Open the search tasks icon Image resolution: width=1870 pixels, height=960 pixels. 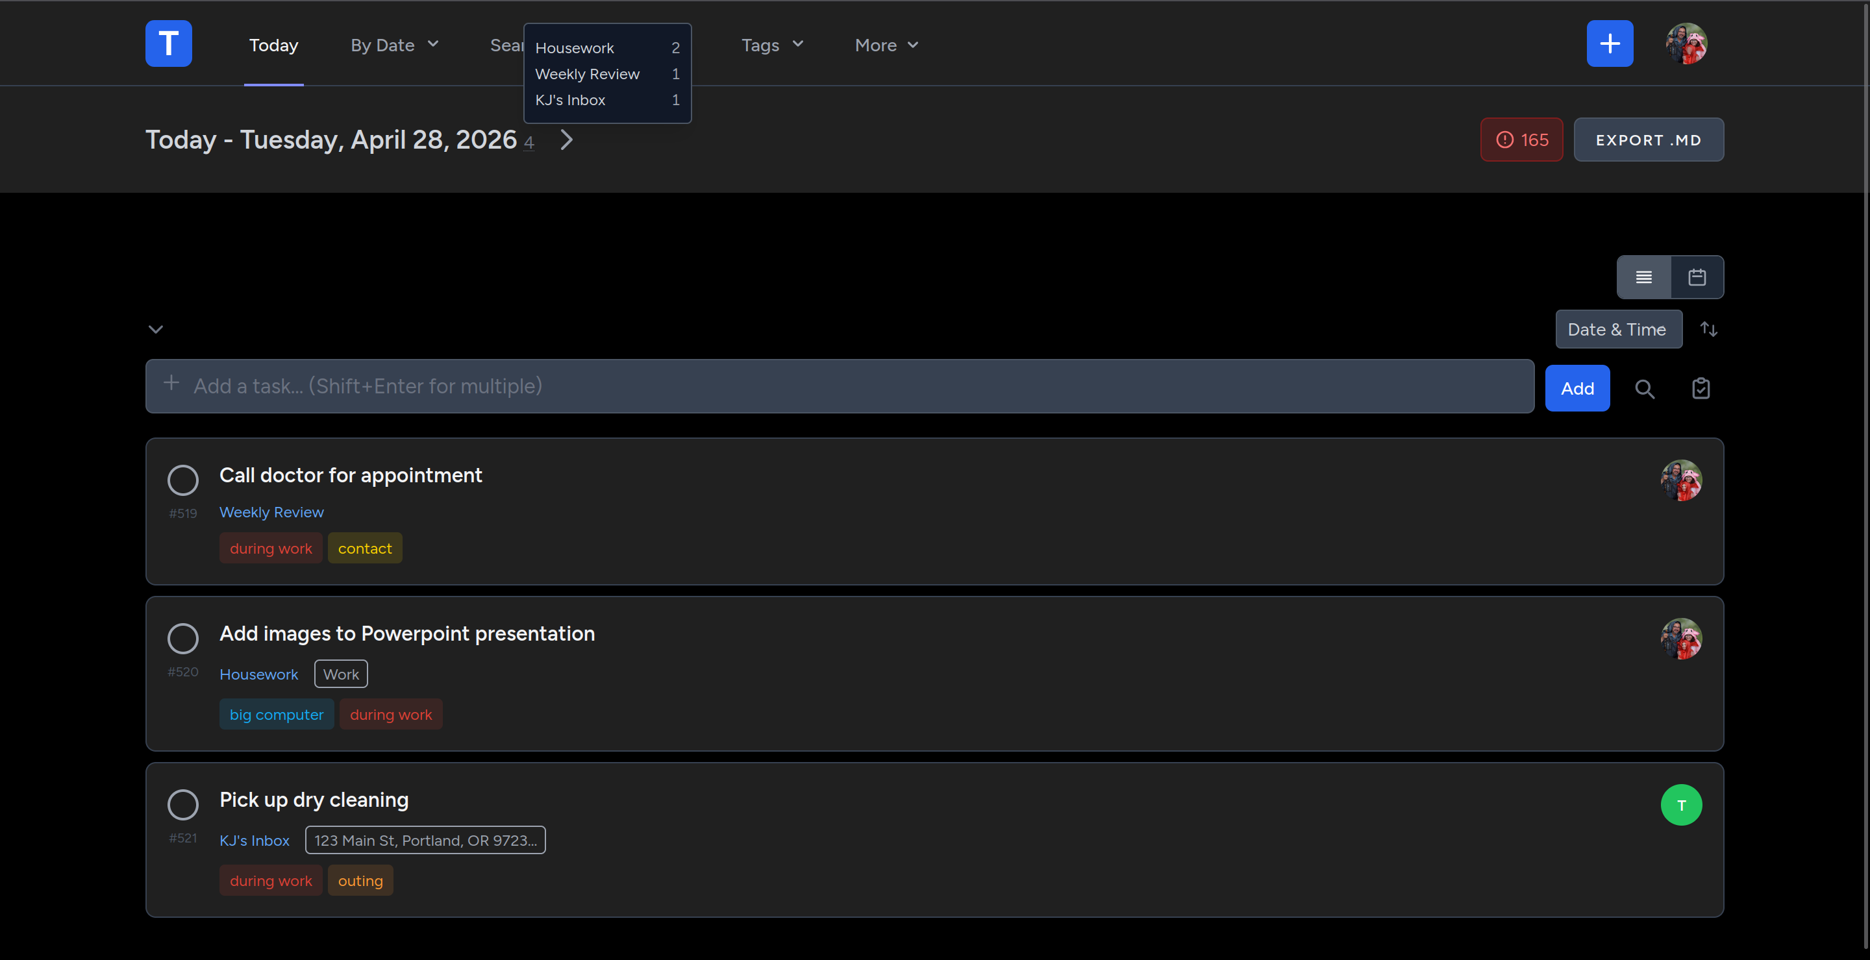tap(1645, 388)
